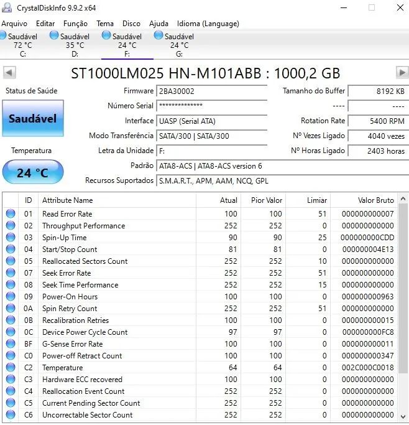This screenshot has height=425, width=409.
Task: Click the scrollbar down arrow in attribute list
Action: pos(403,416)
